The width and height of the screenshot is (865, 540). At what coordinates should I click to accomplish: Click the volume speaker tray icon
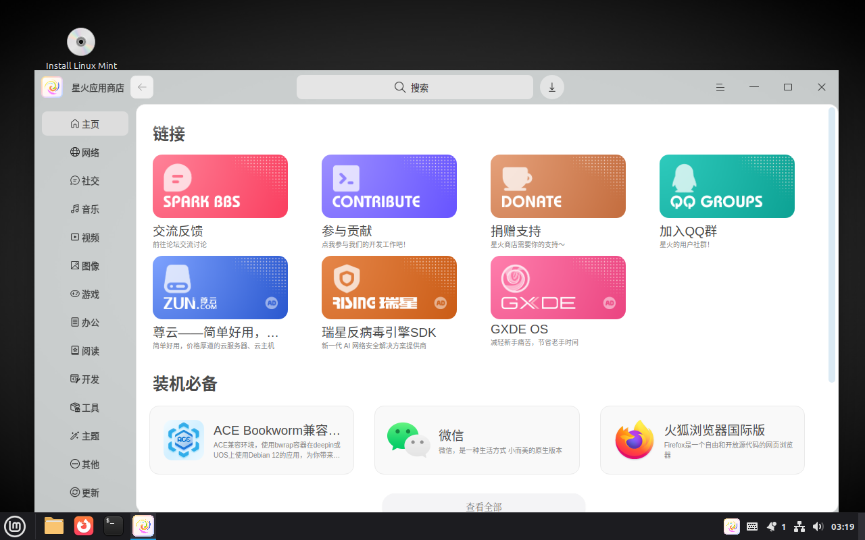pyautogui.click(x=818, y=526)
